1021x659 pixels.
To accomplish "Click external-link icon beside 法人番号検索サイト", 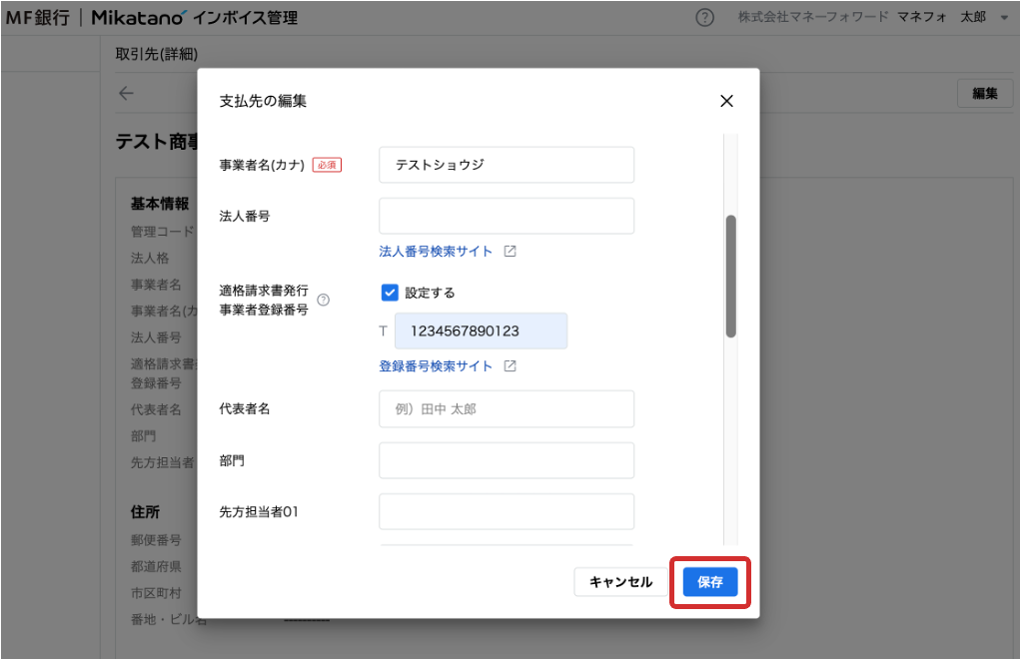I will pyautogui.click(x=510, y=251).
